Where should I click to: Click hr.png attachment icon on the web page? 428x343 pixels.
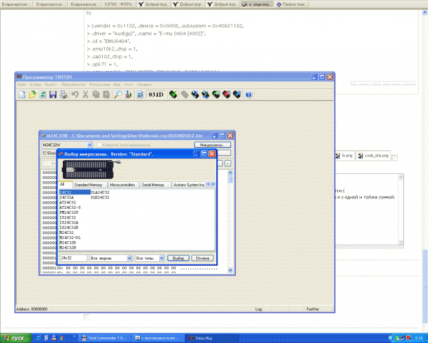338,155
